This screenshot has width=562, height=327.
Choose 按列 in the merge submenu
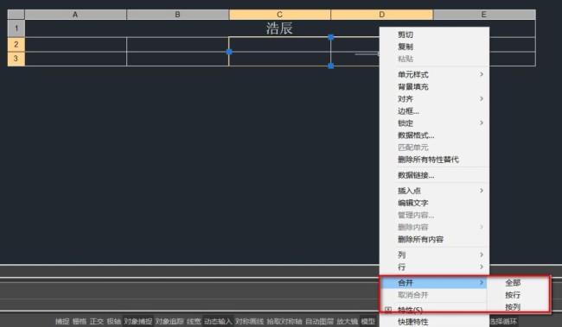[513, 307]
